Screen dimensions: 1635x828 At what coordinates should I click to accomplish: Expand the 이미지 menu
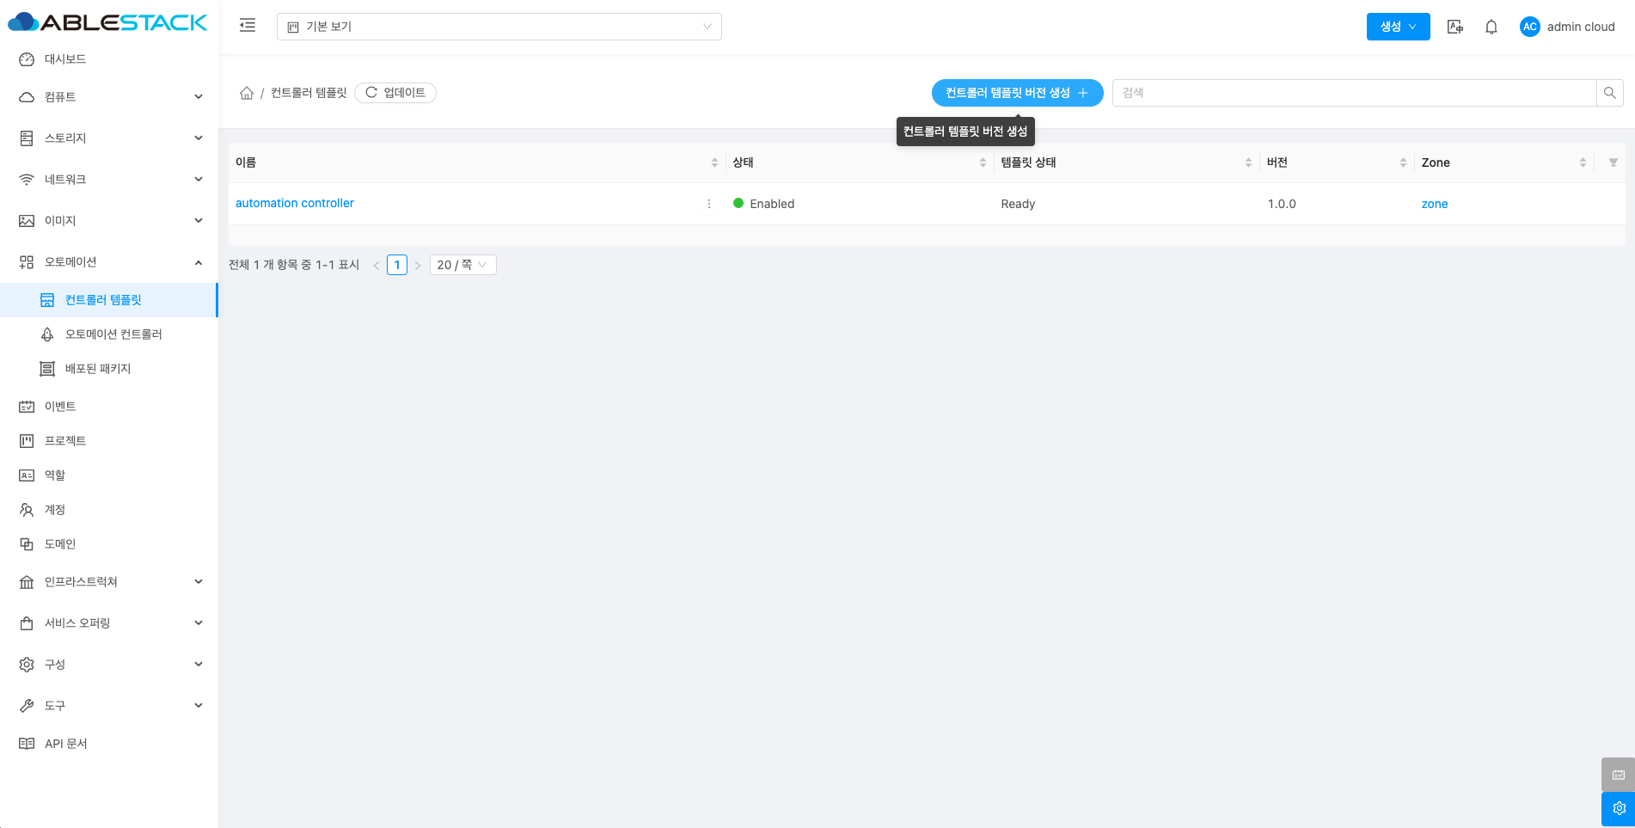point(108,221)
